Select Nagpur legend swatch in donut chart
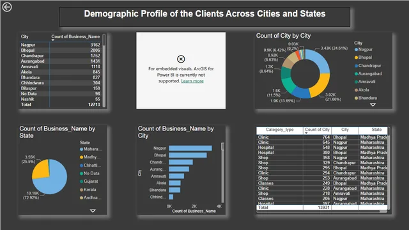This screenshot has width=409, height=230. [x=356, y=50]
